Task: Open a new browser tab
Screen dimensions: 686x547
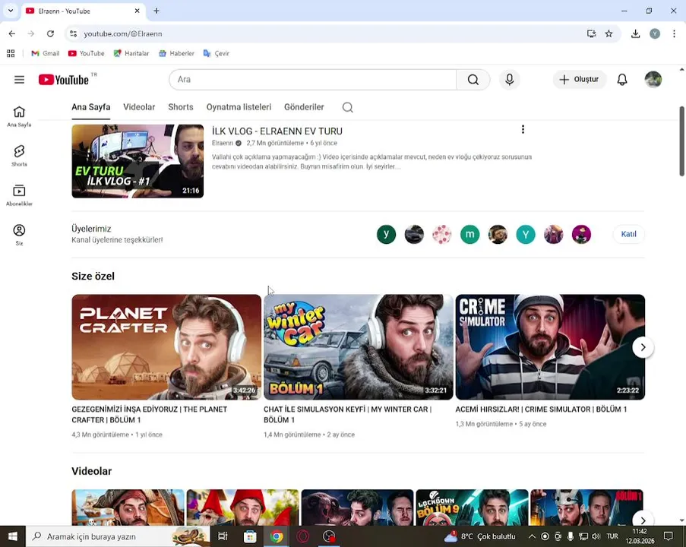Action: click(x=156, y=11)
